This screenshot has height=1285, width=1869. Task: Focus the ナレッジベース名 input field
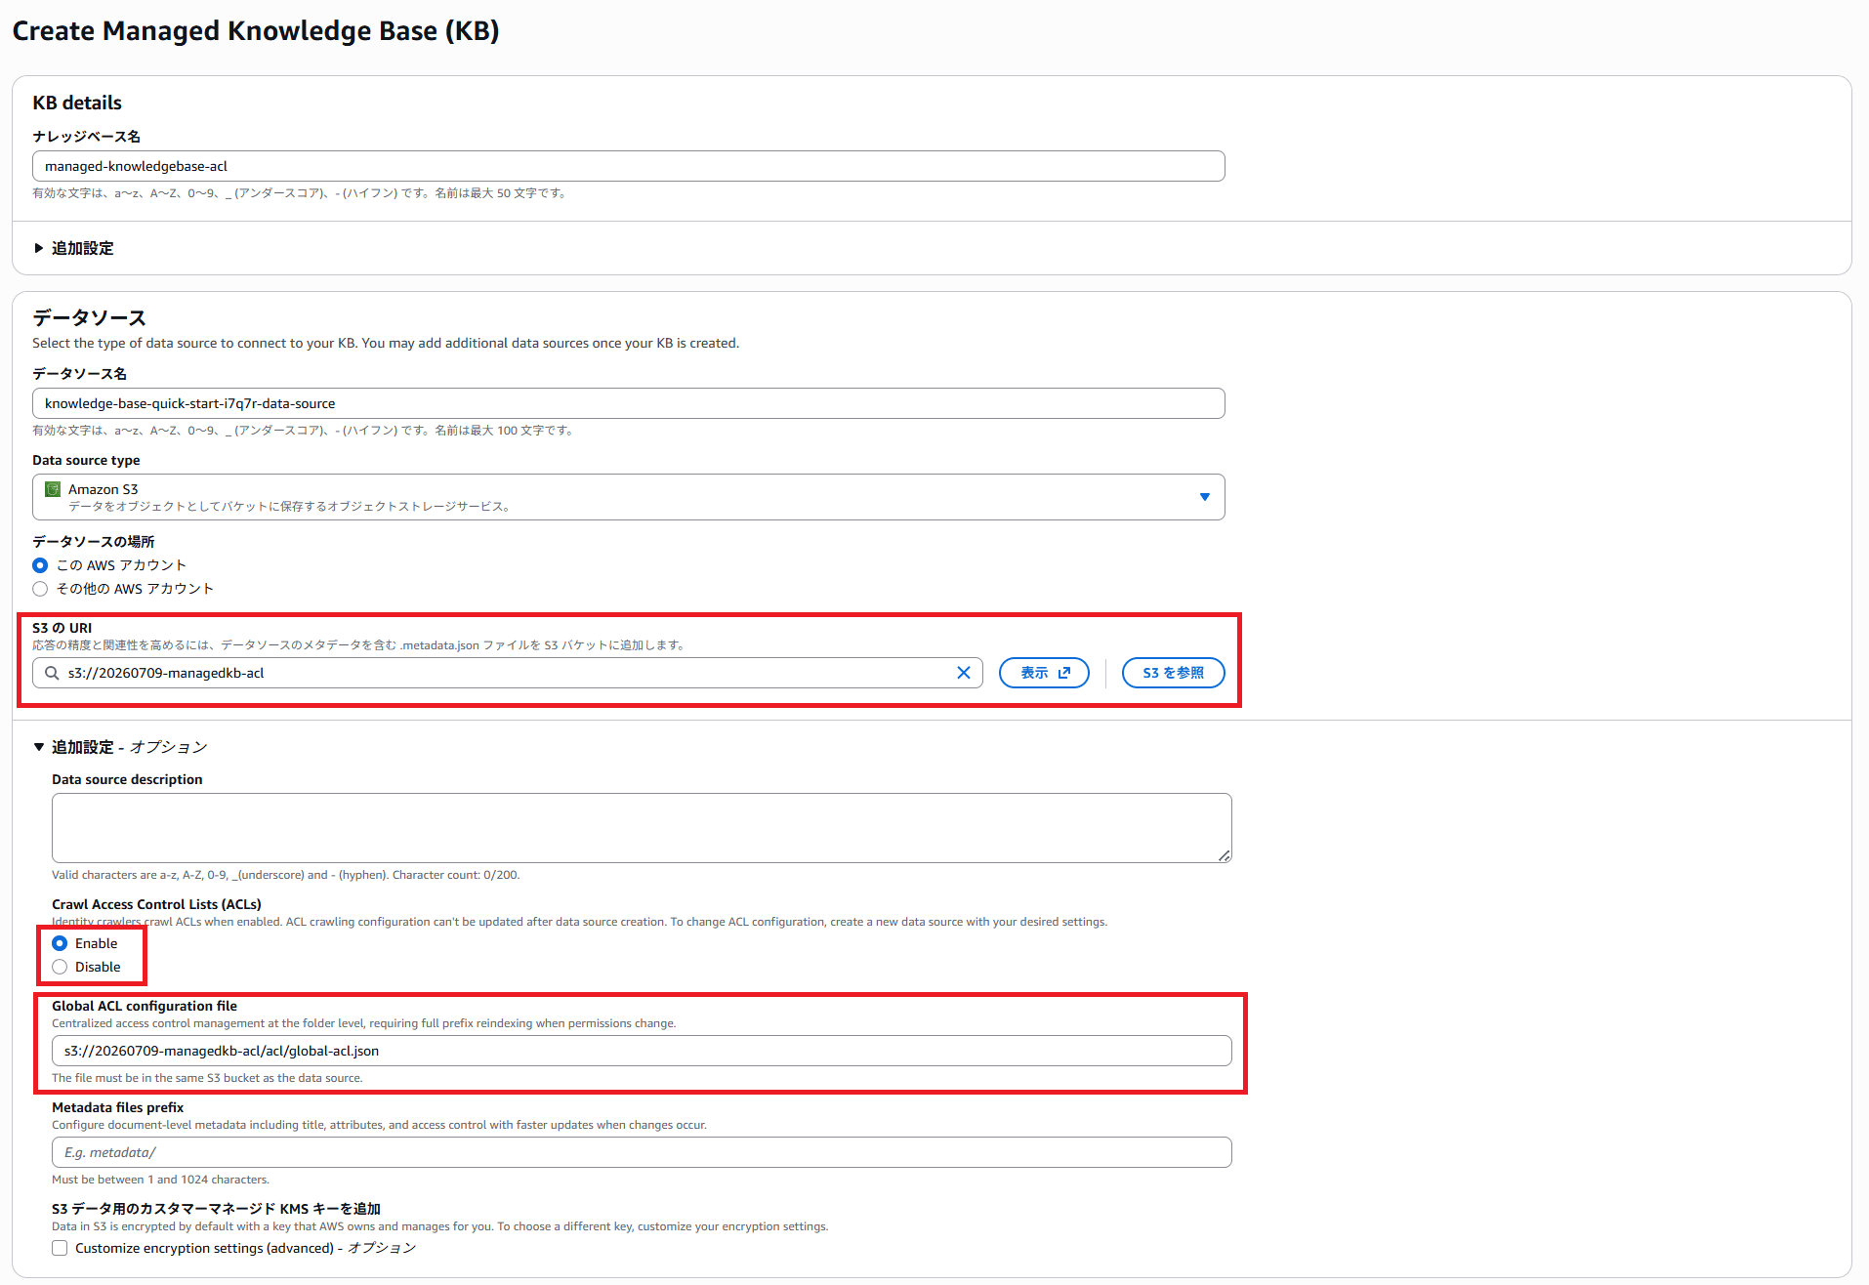click(x=629, y=166)
